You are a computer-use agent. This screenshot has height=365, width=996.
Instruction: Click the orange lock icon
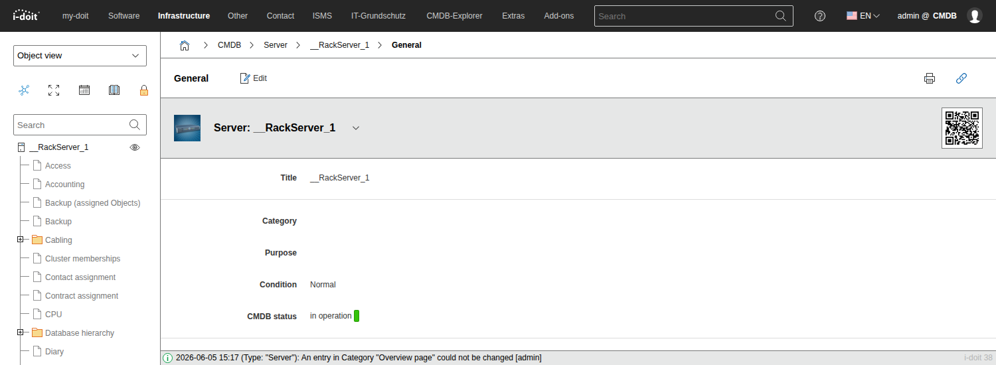pos(143,90)
